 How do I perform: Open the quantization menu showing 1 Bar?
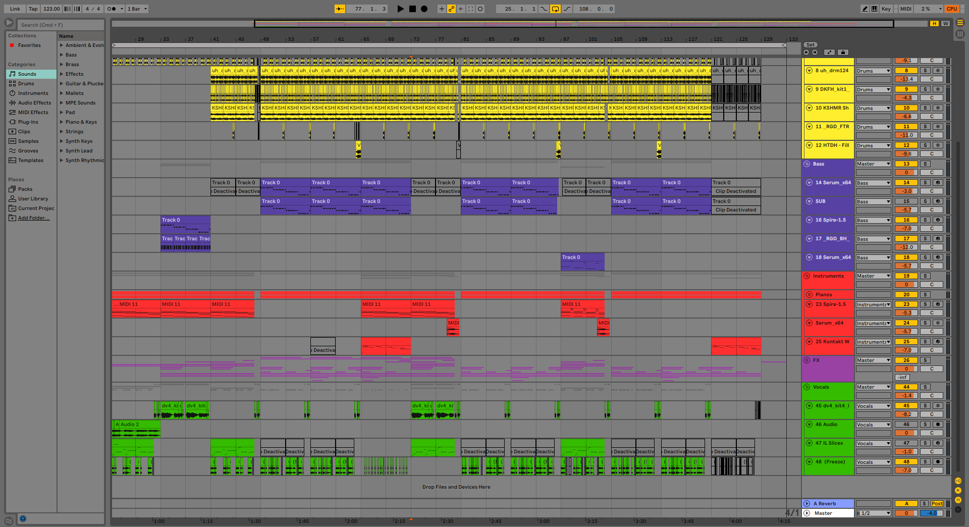(x=137, y=9)
